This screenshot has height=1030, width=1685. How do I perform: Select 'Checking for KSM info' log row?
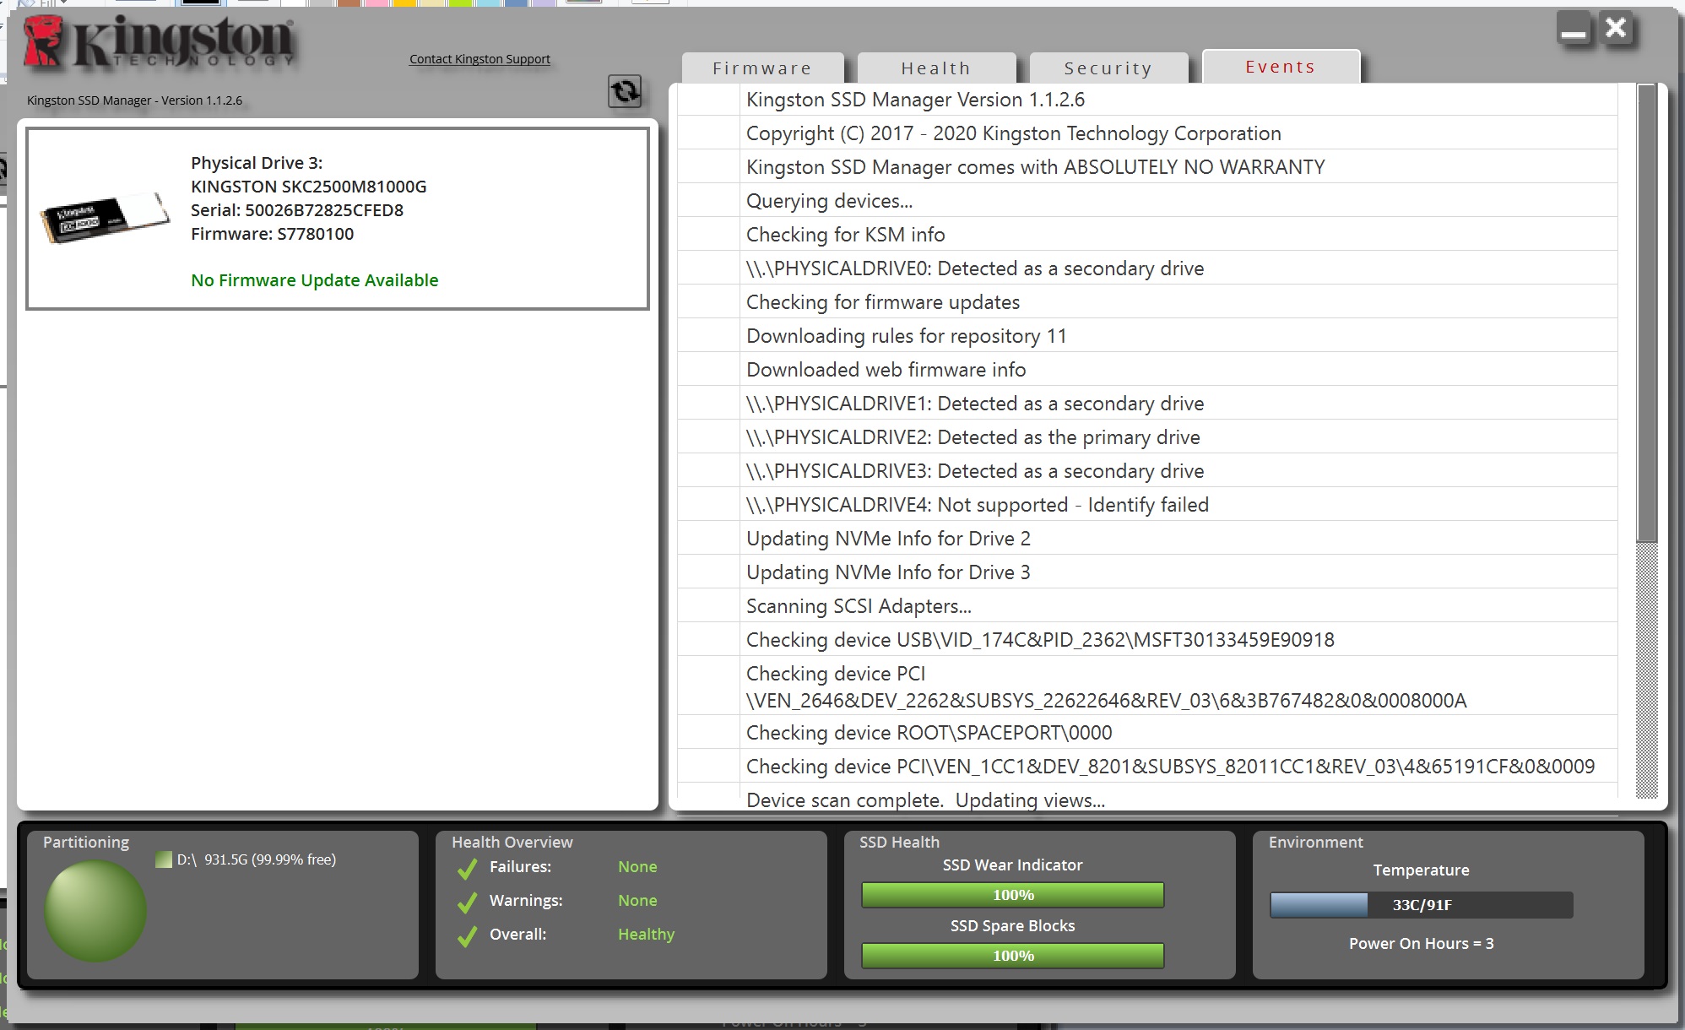pos(1148,234)
